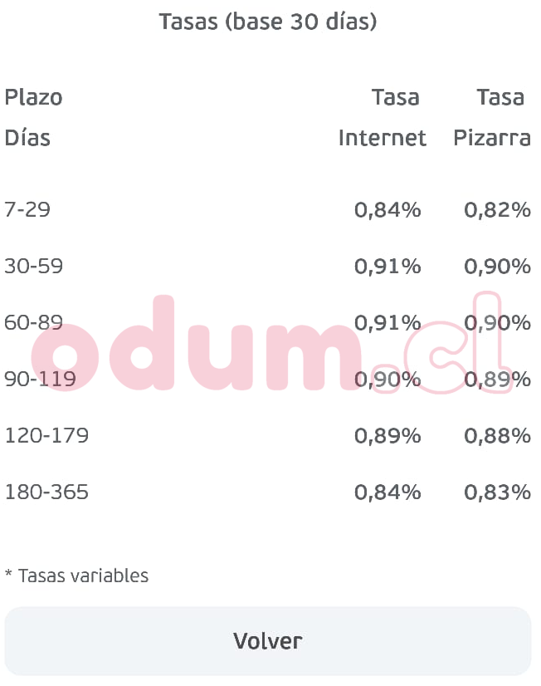This screenshot has width=541, height=686.
Task: Click the 'Tasa Pizarra' column header
Action: click(x=492, y=117)
